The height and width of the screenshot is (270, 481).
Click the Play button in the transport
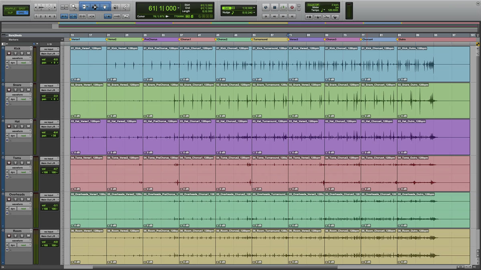[x=283, y=7]
